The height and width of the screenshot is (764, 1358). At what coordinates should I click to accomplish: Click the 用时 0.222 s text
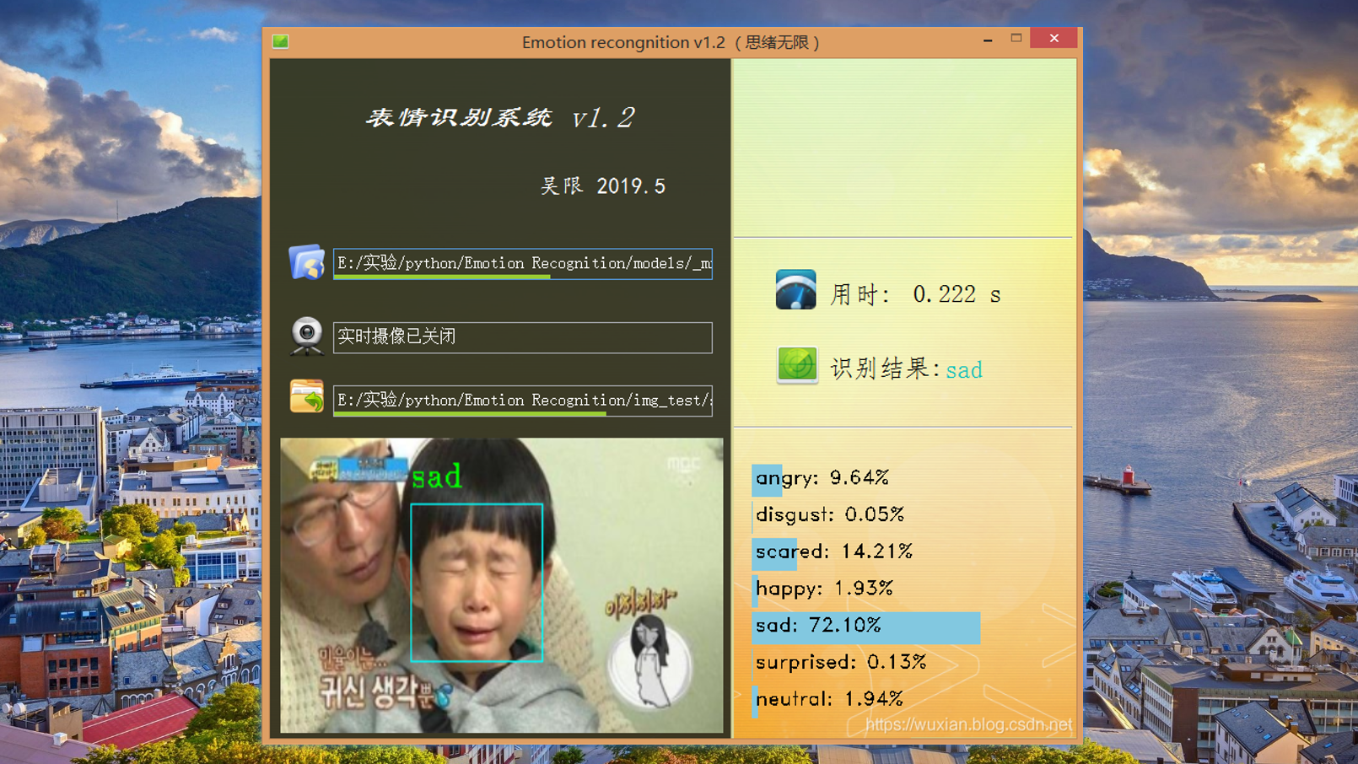coord(916,294)
